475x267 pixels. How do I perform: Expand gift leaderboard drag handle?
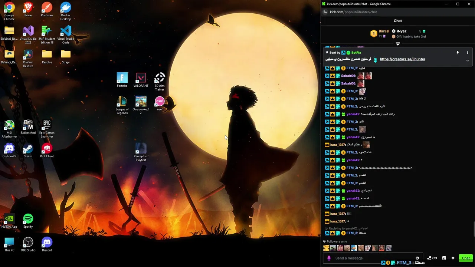pyautogui.click(x=398, y=44)
